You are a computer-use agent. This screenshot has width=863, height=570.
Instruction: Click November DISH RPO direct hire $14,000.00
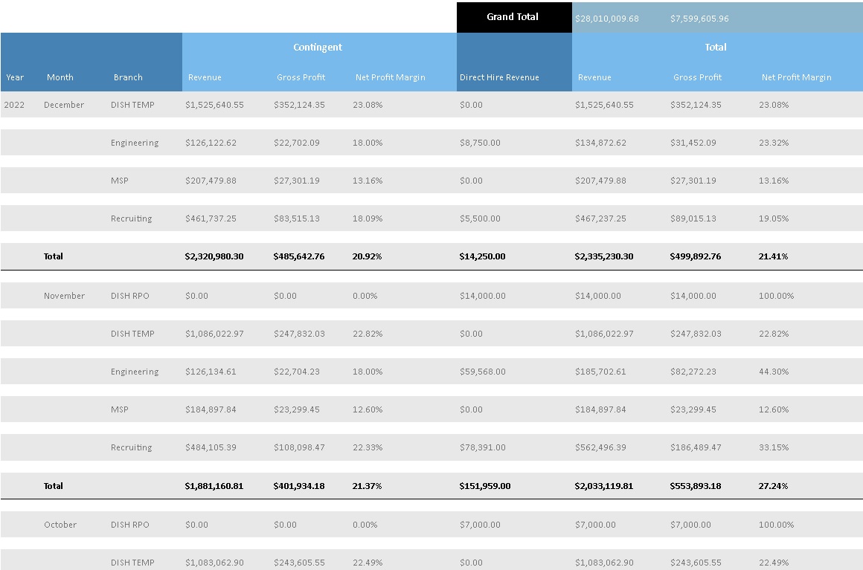click(482, 296)
